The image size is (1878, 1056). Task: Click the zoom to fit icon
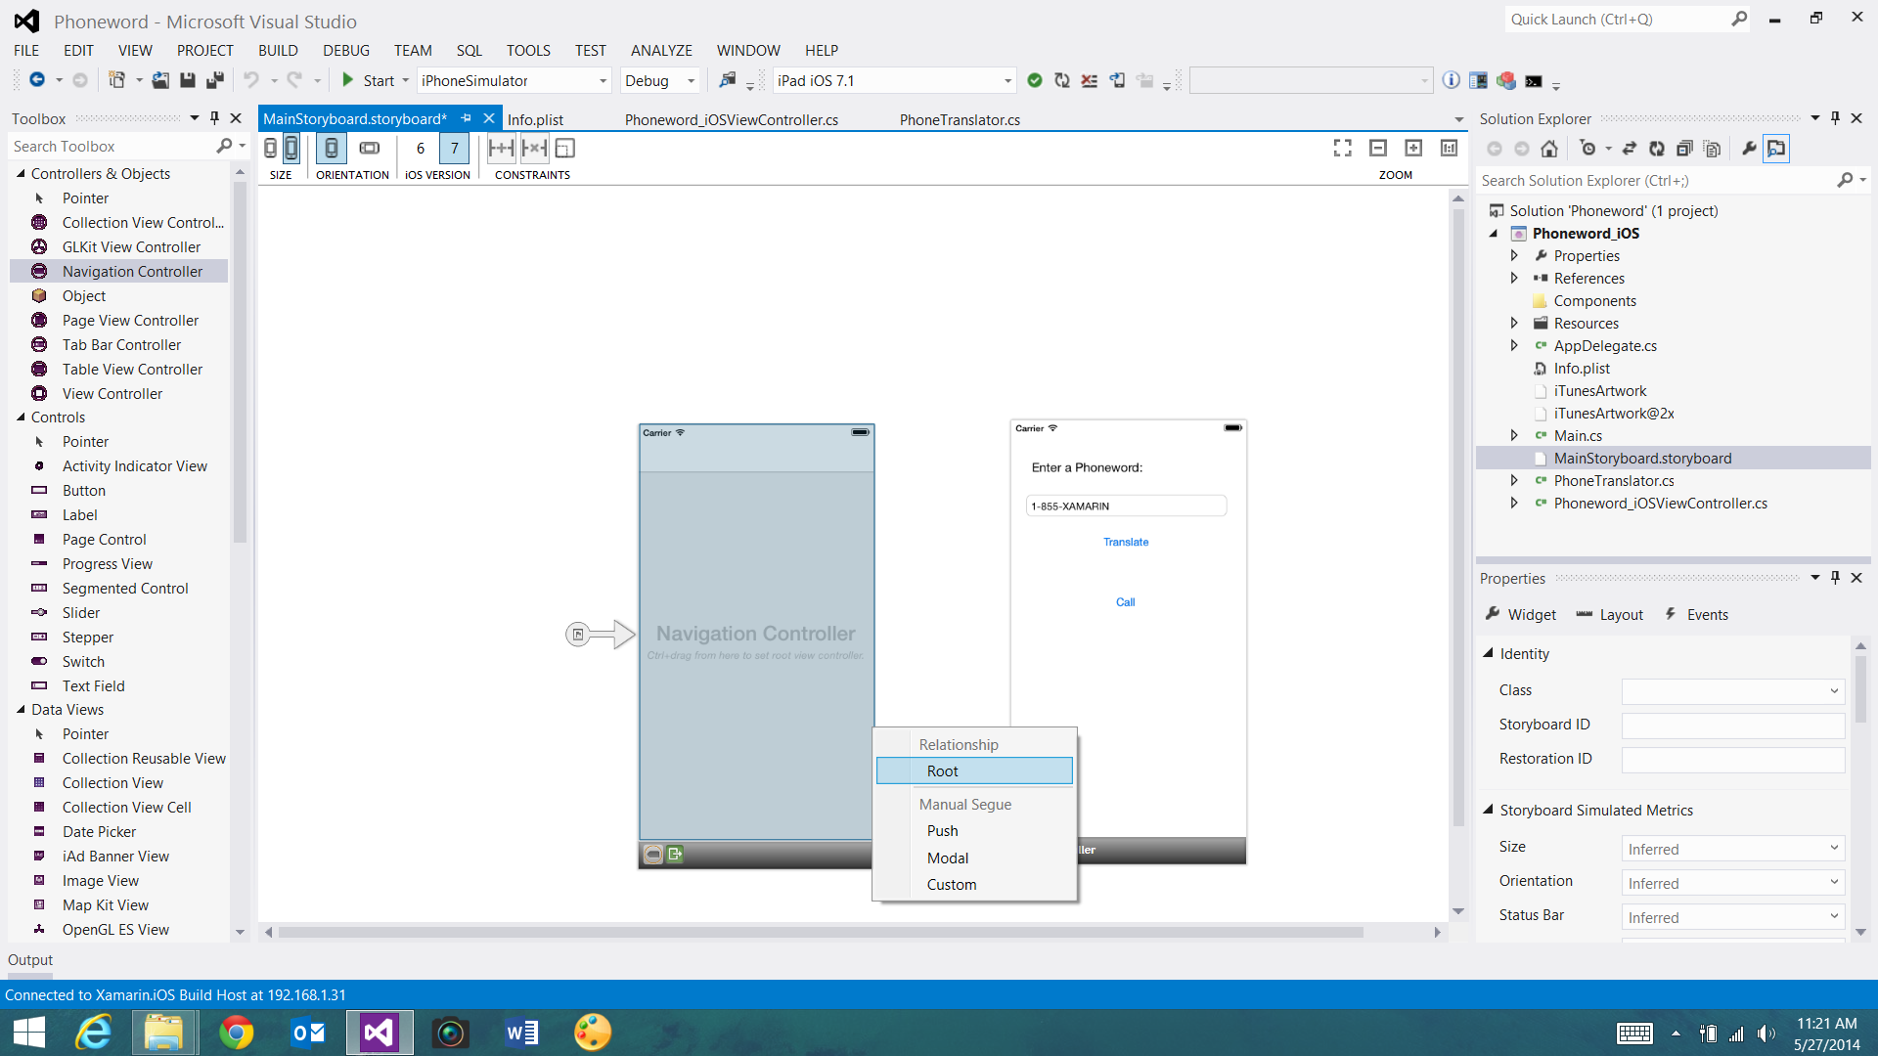coord(1342,148)
